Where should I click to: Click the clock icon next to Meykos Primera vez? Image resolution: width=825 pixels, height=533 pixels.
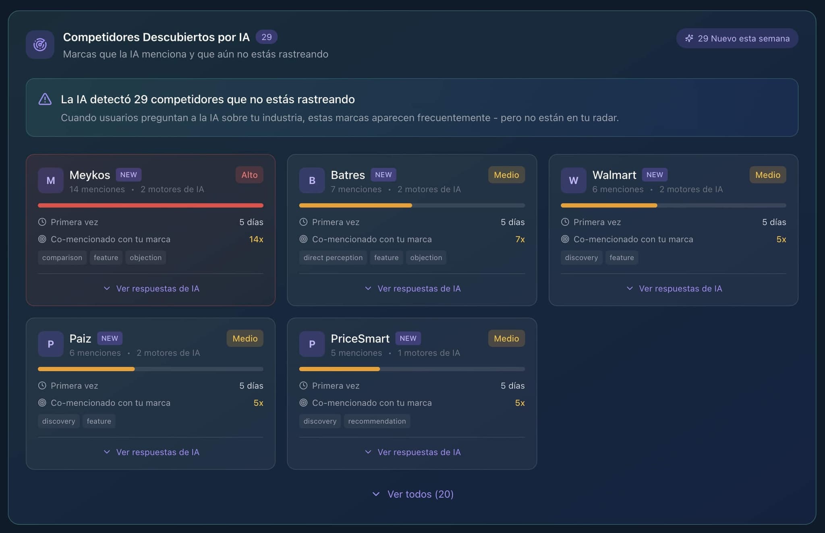(42, 222)
